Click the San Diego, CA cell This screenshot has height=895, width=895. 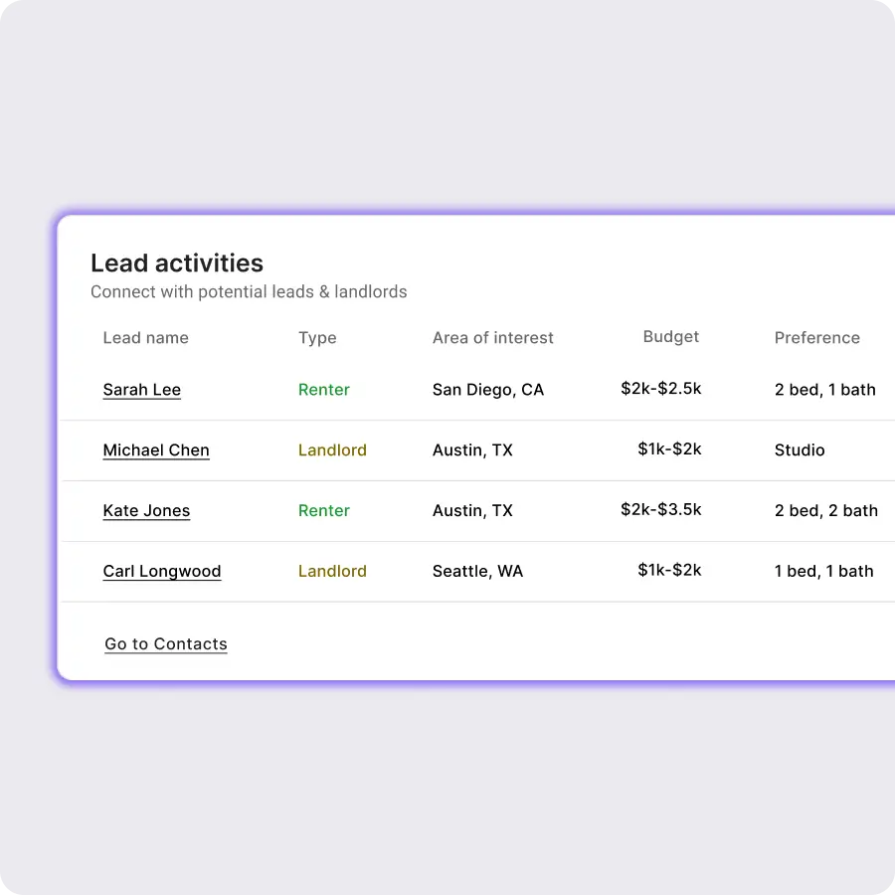pyautogui.click(x=488, y=390)
